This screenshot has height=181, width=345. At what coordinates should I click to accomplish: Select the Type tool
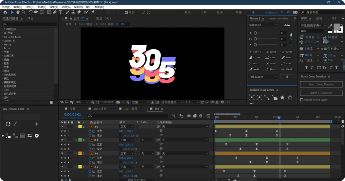60,12
